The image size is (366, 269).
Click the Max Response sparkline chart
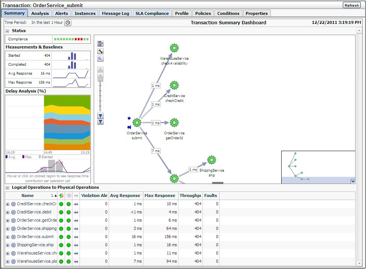point(71,82)
